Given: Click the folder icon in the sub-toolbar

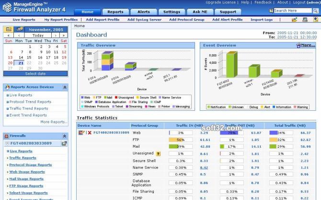Looking at the screenshot, I should [x=294, y=20].
